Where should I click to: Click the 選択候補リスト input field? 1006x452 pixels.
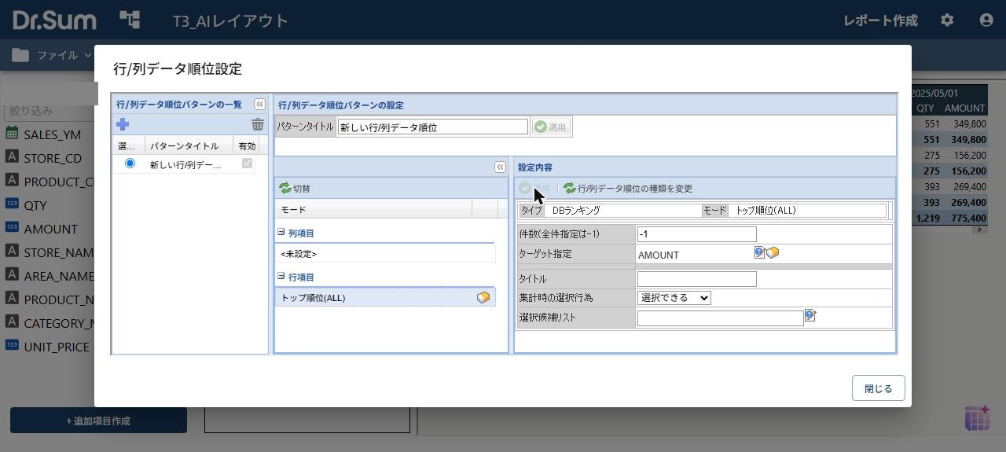click(x=720, y=318)
